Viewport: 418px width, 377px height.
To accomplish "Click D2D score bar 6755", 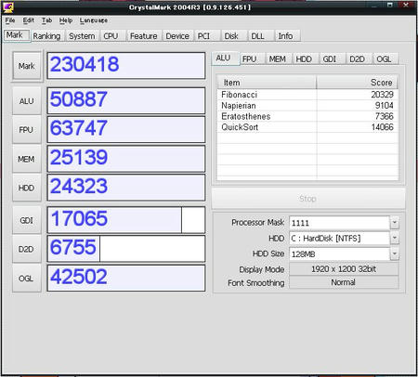I will 126,249.
